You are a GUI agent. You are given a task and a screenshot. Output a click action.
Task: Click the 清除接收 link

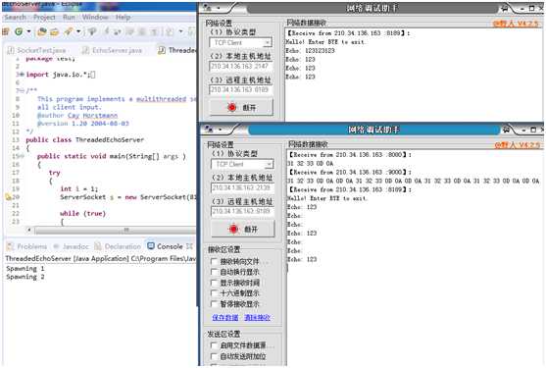[258, 318]
